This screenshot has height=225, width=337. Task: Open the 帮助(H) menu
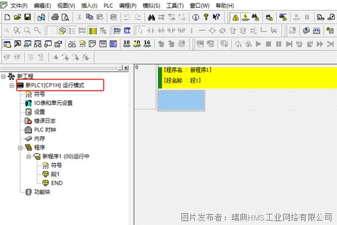[225, 6]
